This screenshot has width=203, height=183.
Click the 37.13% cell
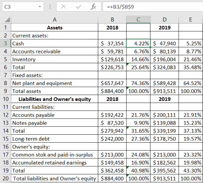coord(191,131)
